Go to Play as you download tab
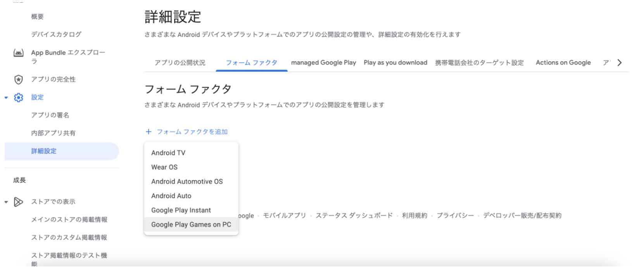 [395, 63]
